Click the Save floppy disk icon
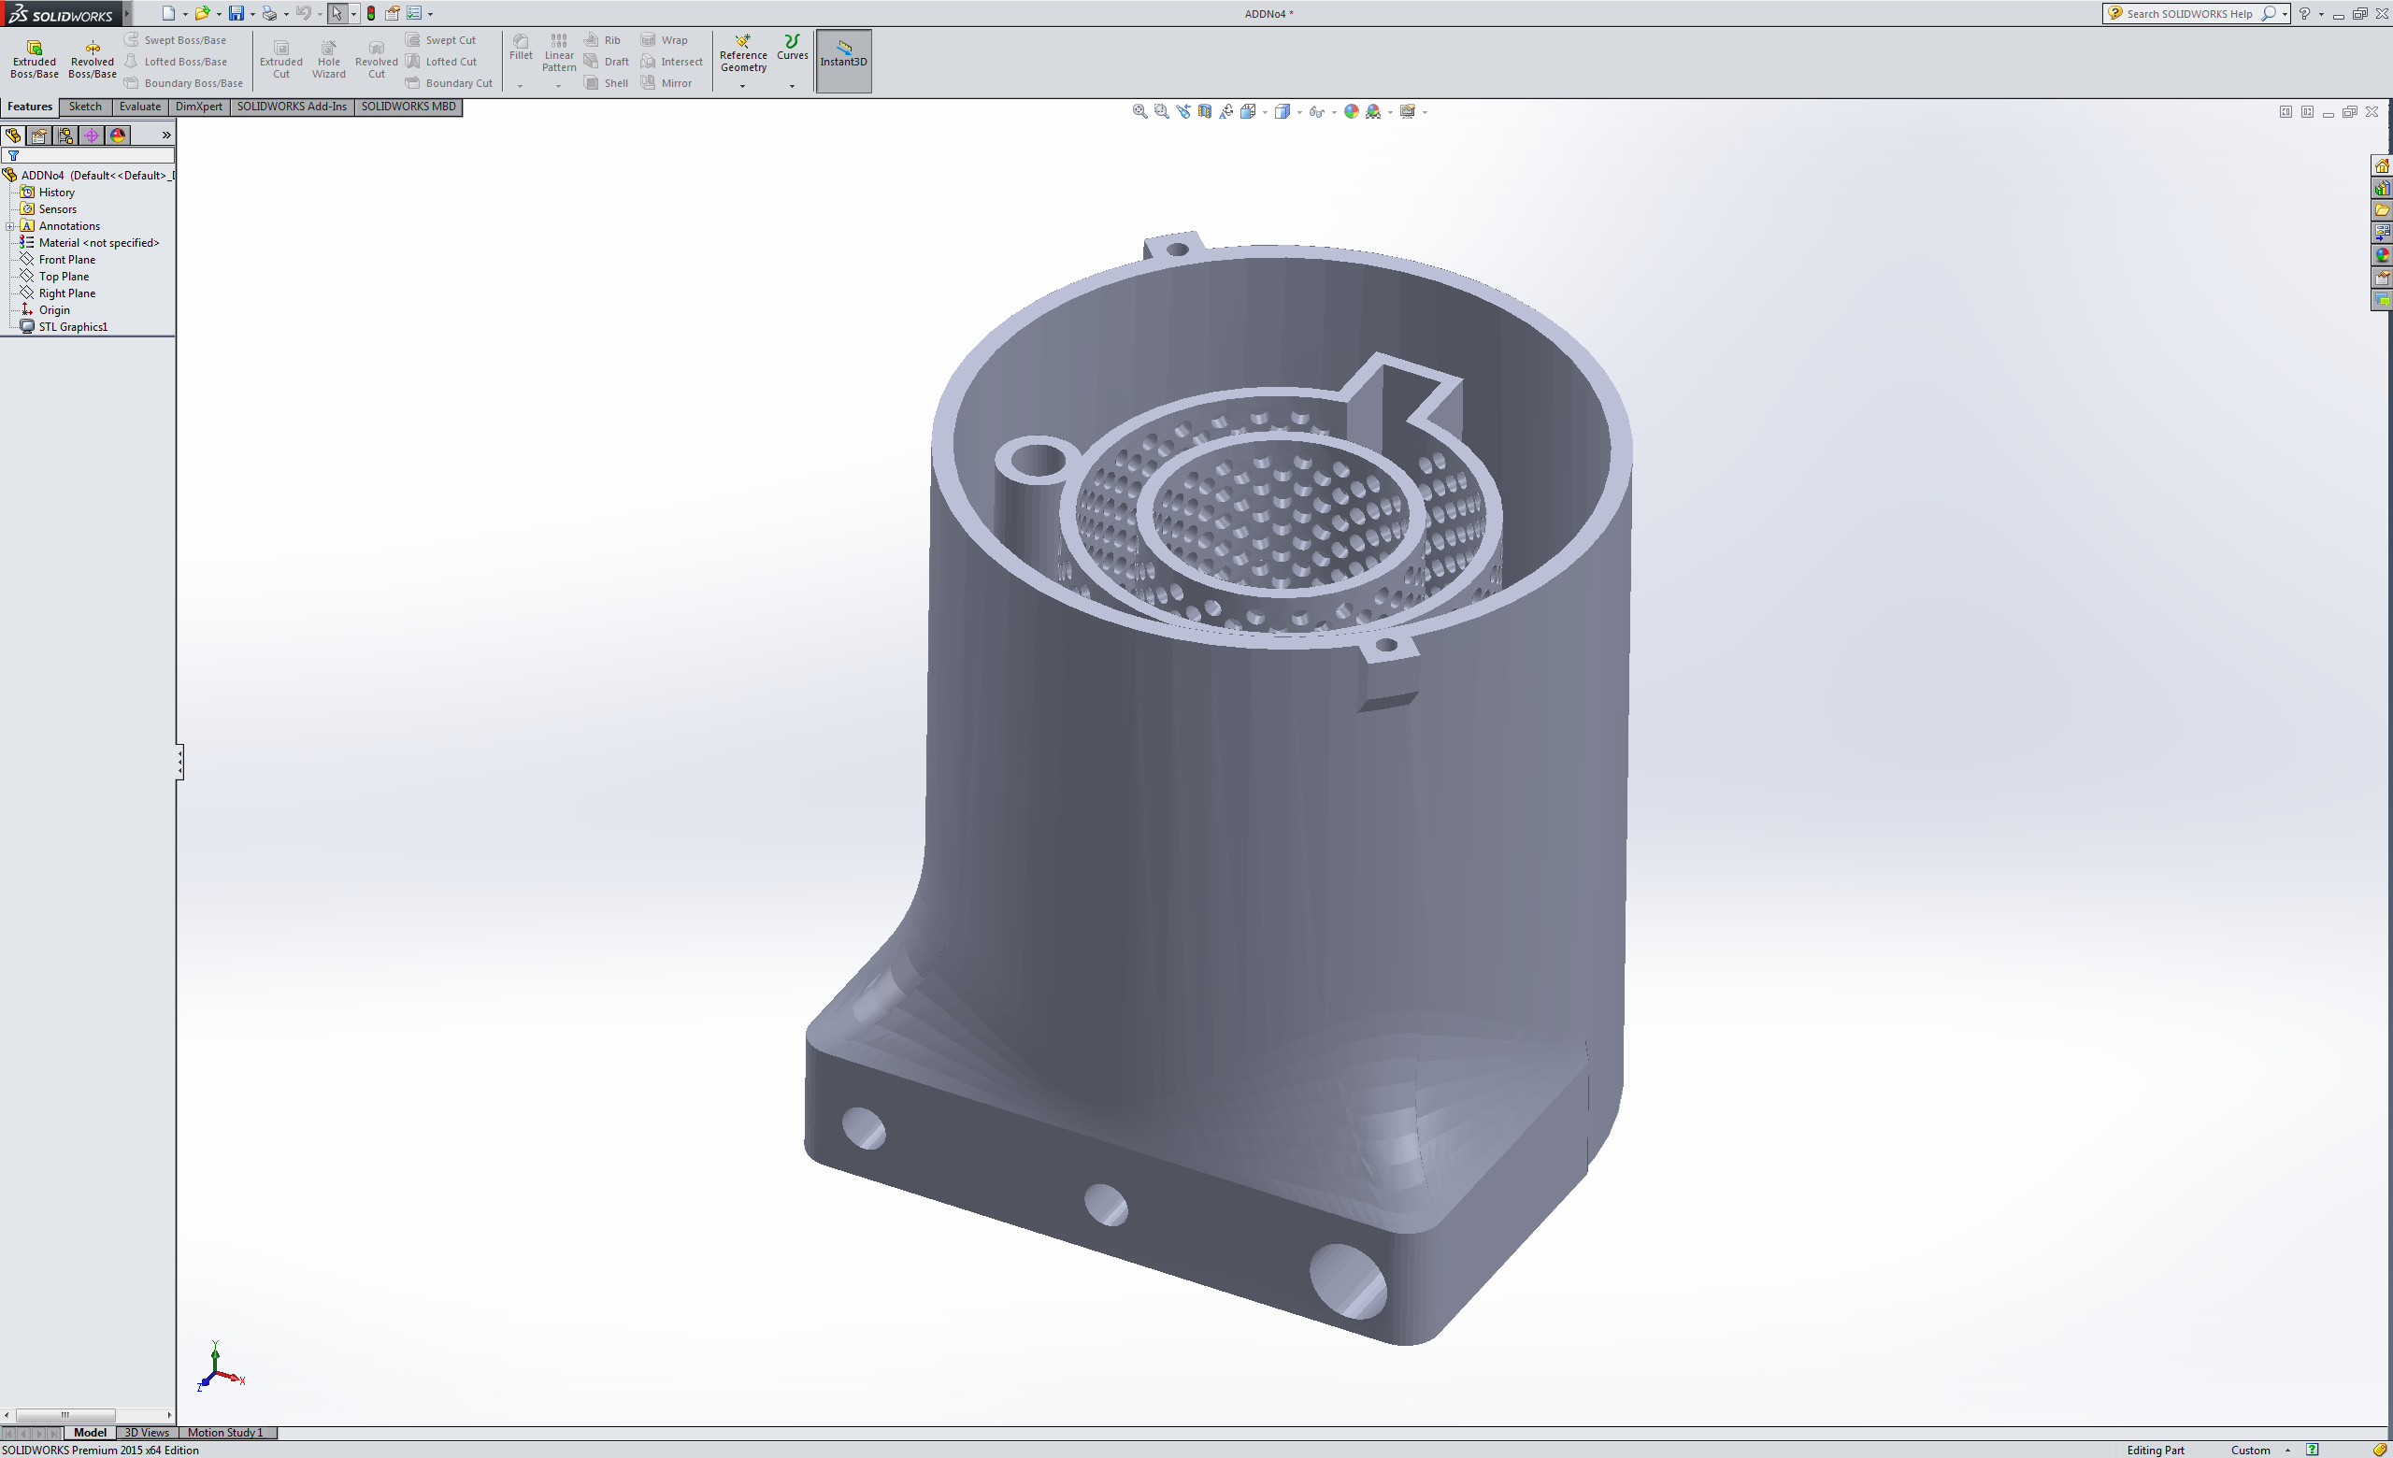 click(236, 14)
